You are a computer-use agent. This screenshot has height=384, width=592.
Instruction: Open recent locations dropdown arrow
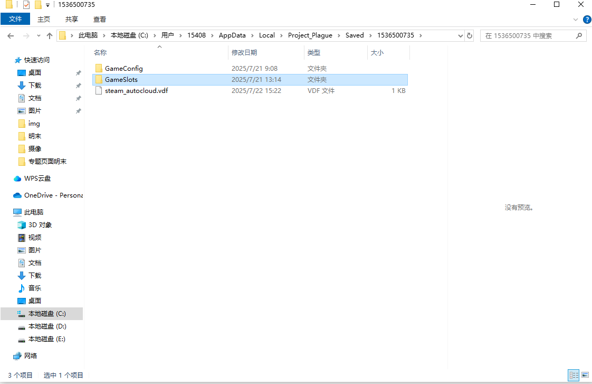(39, 36)
